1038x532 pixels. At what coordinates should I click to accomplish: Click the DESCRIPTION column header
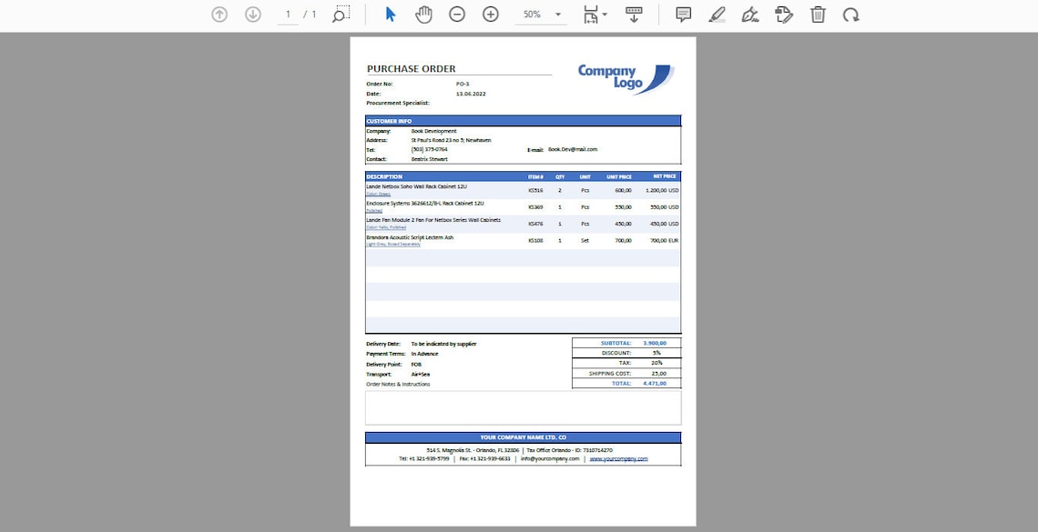pyautogui.click(x=384, y=177)
